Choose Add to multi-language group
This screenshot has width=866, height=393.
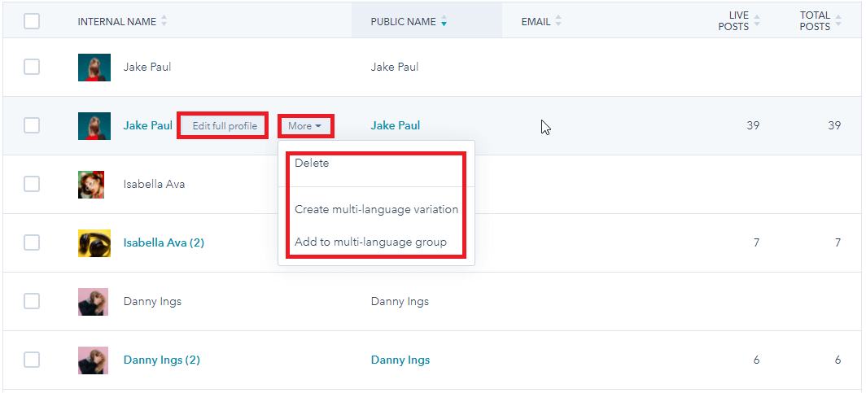(x=370, y=242)
